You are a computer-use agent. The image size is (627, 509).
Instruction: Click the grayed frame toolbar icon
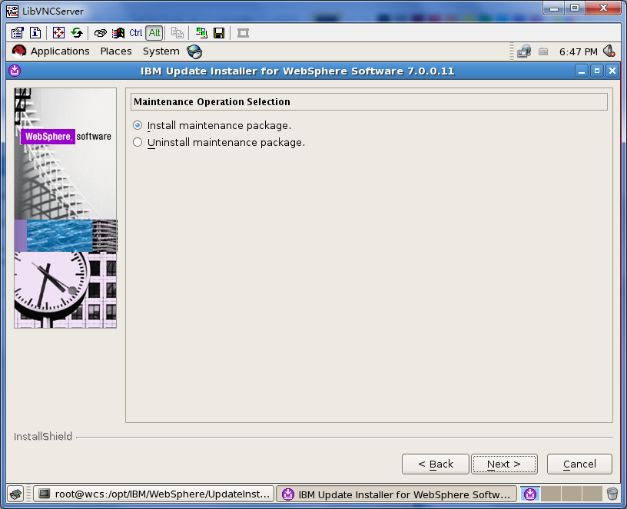point(243,33)
